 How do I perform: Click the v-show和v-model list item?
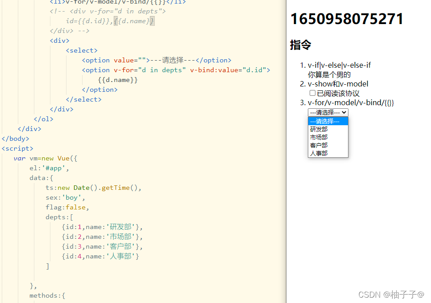coord(338,84)
